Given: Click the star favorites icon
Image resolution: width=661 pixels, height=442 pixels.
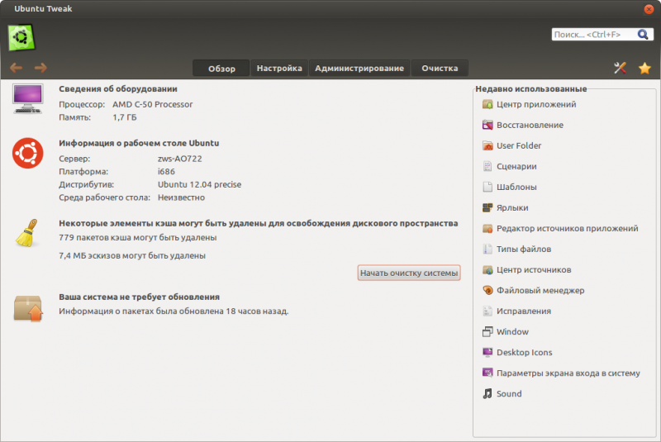Looking at the screenshot, I should pyautogui.click(x=644, y=68).
